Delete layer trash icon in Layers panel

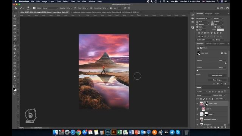[225, 127]
